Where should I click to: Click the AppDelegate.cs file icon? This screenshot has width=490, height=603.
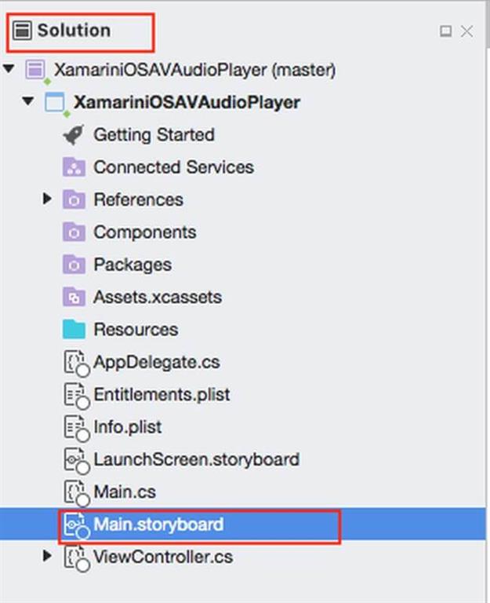[x=74, y=363]
